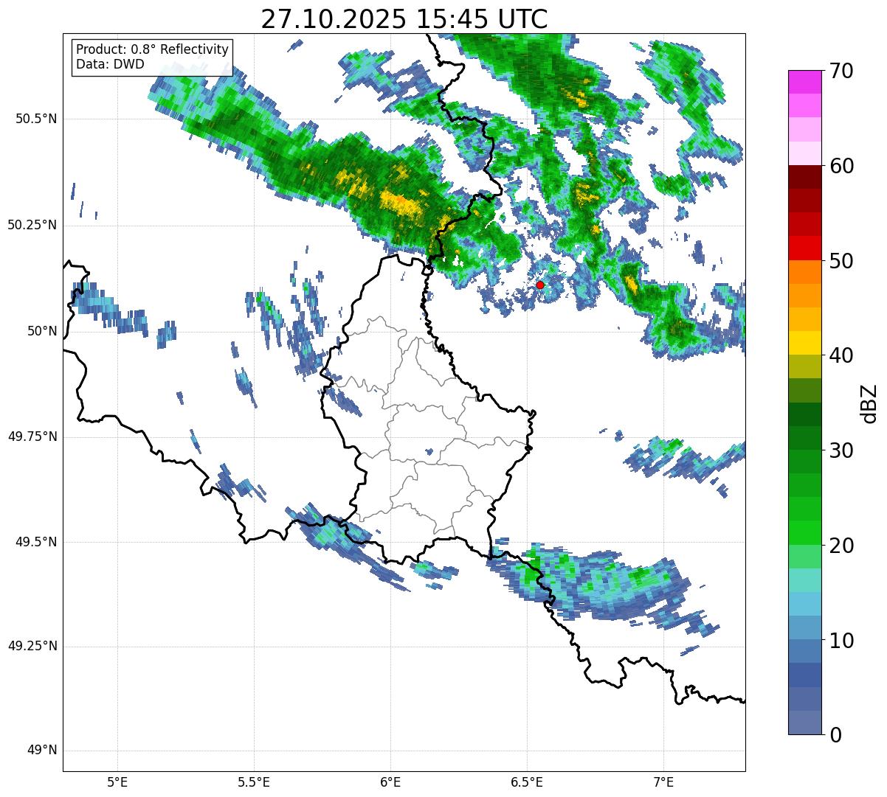Click the 5°E longitude label

tap(117, 782)
